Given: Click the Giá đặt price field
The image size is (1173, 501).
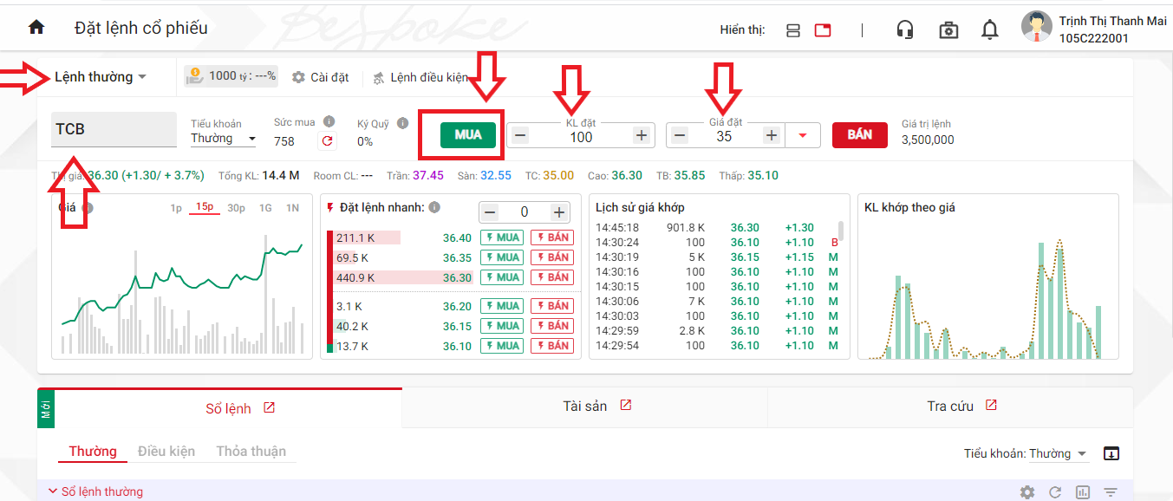Looking at the screenshot, I should tap(725, 136).
